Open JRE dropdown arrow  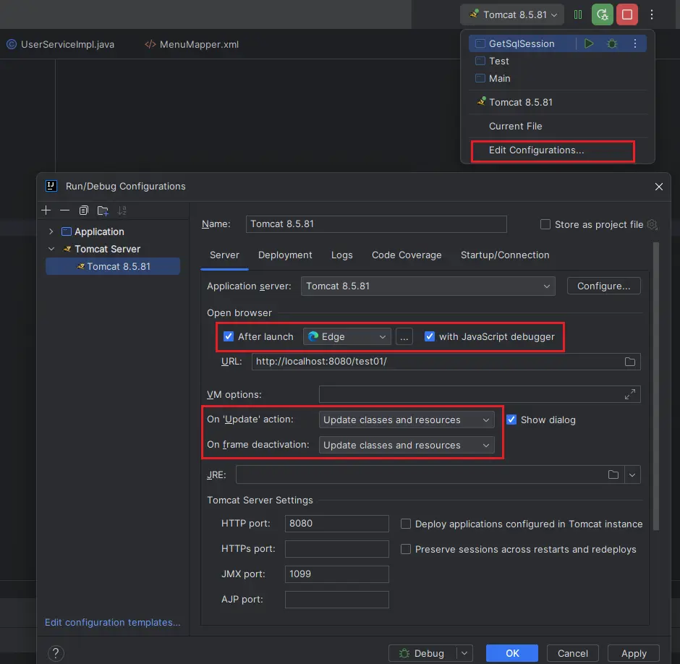click(632, 475)
